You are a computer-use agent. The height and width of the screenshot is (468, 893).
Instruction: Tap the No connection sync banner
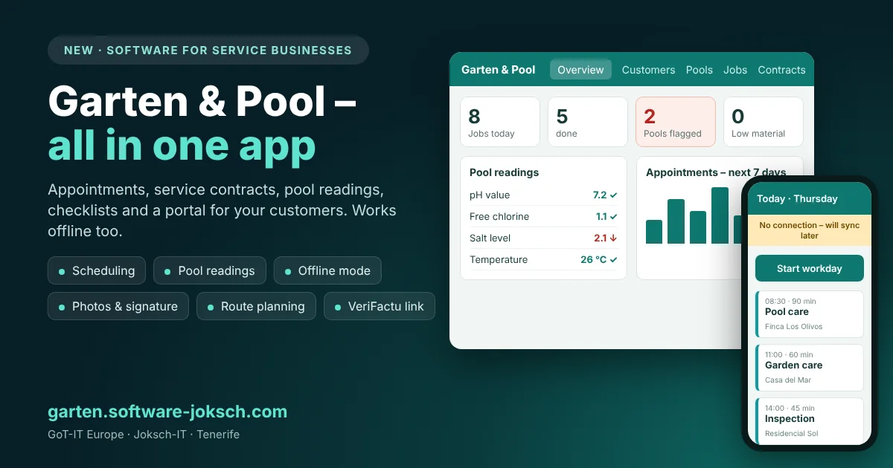[810, 230]
